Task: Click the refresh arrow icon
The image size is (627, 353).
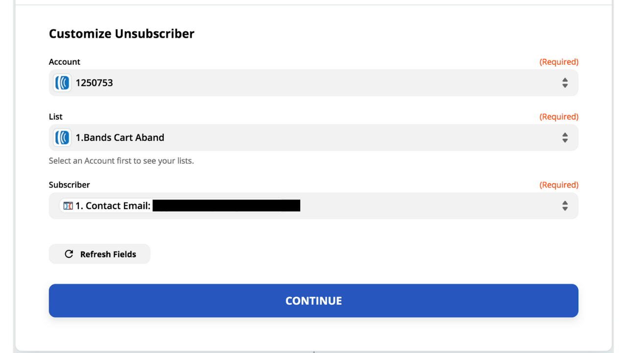Action: (x=69, y=254)
